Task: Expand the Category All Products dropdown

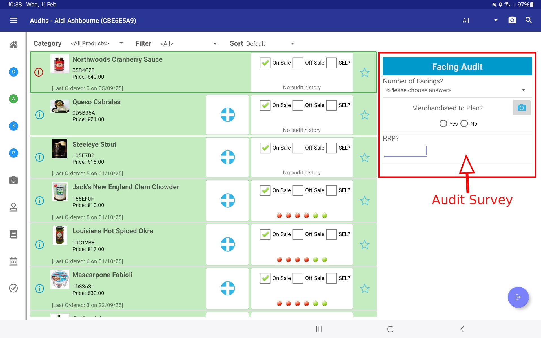Action: click(x=97, y=43)
